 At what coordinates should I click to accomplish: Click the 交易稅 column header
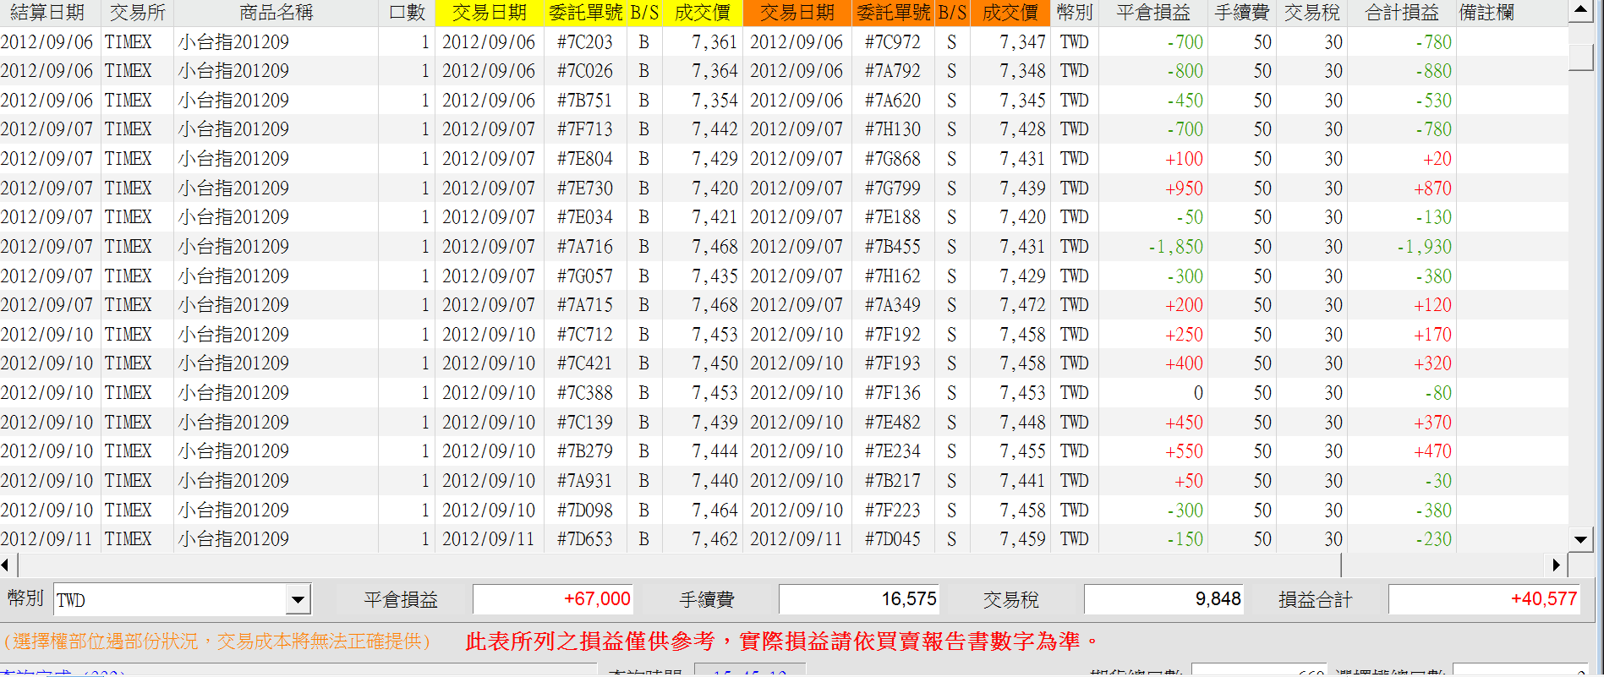tap(1311, 13)
